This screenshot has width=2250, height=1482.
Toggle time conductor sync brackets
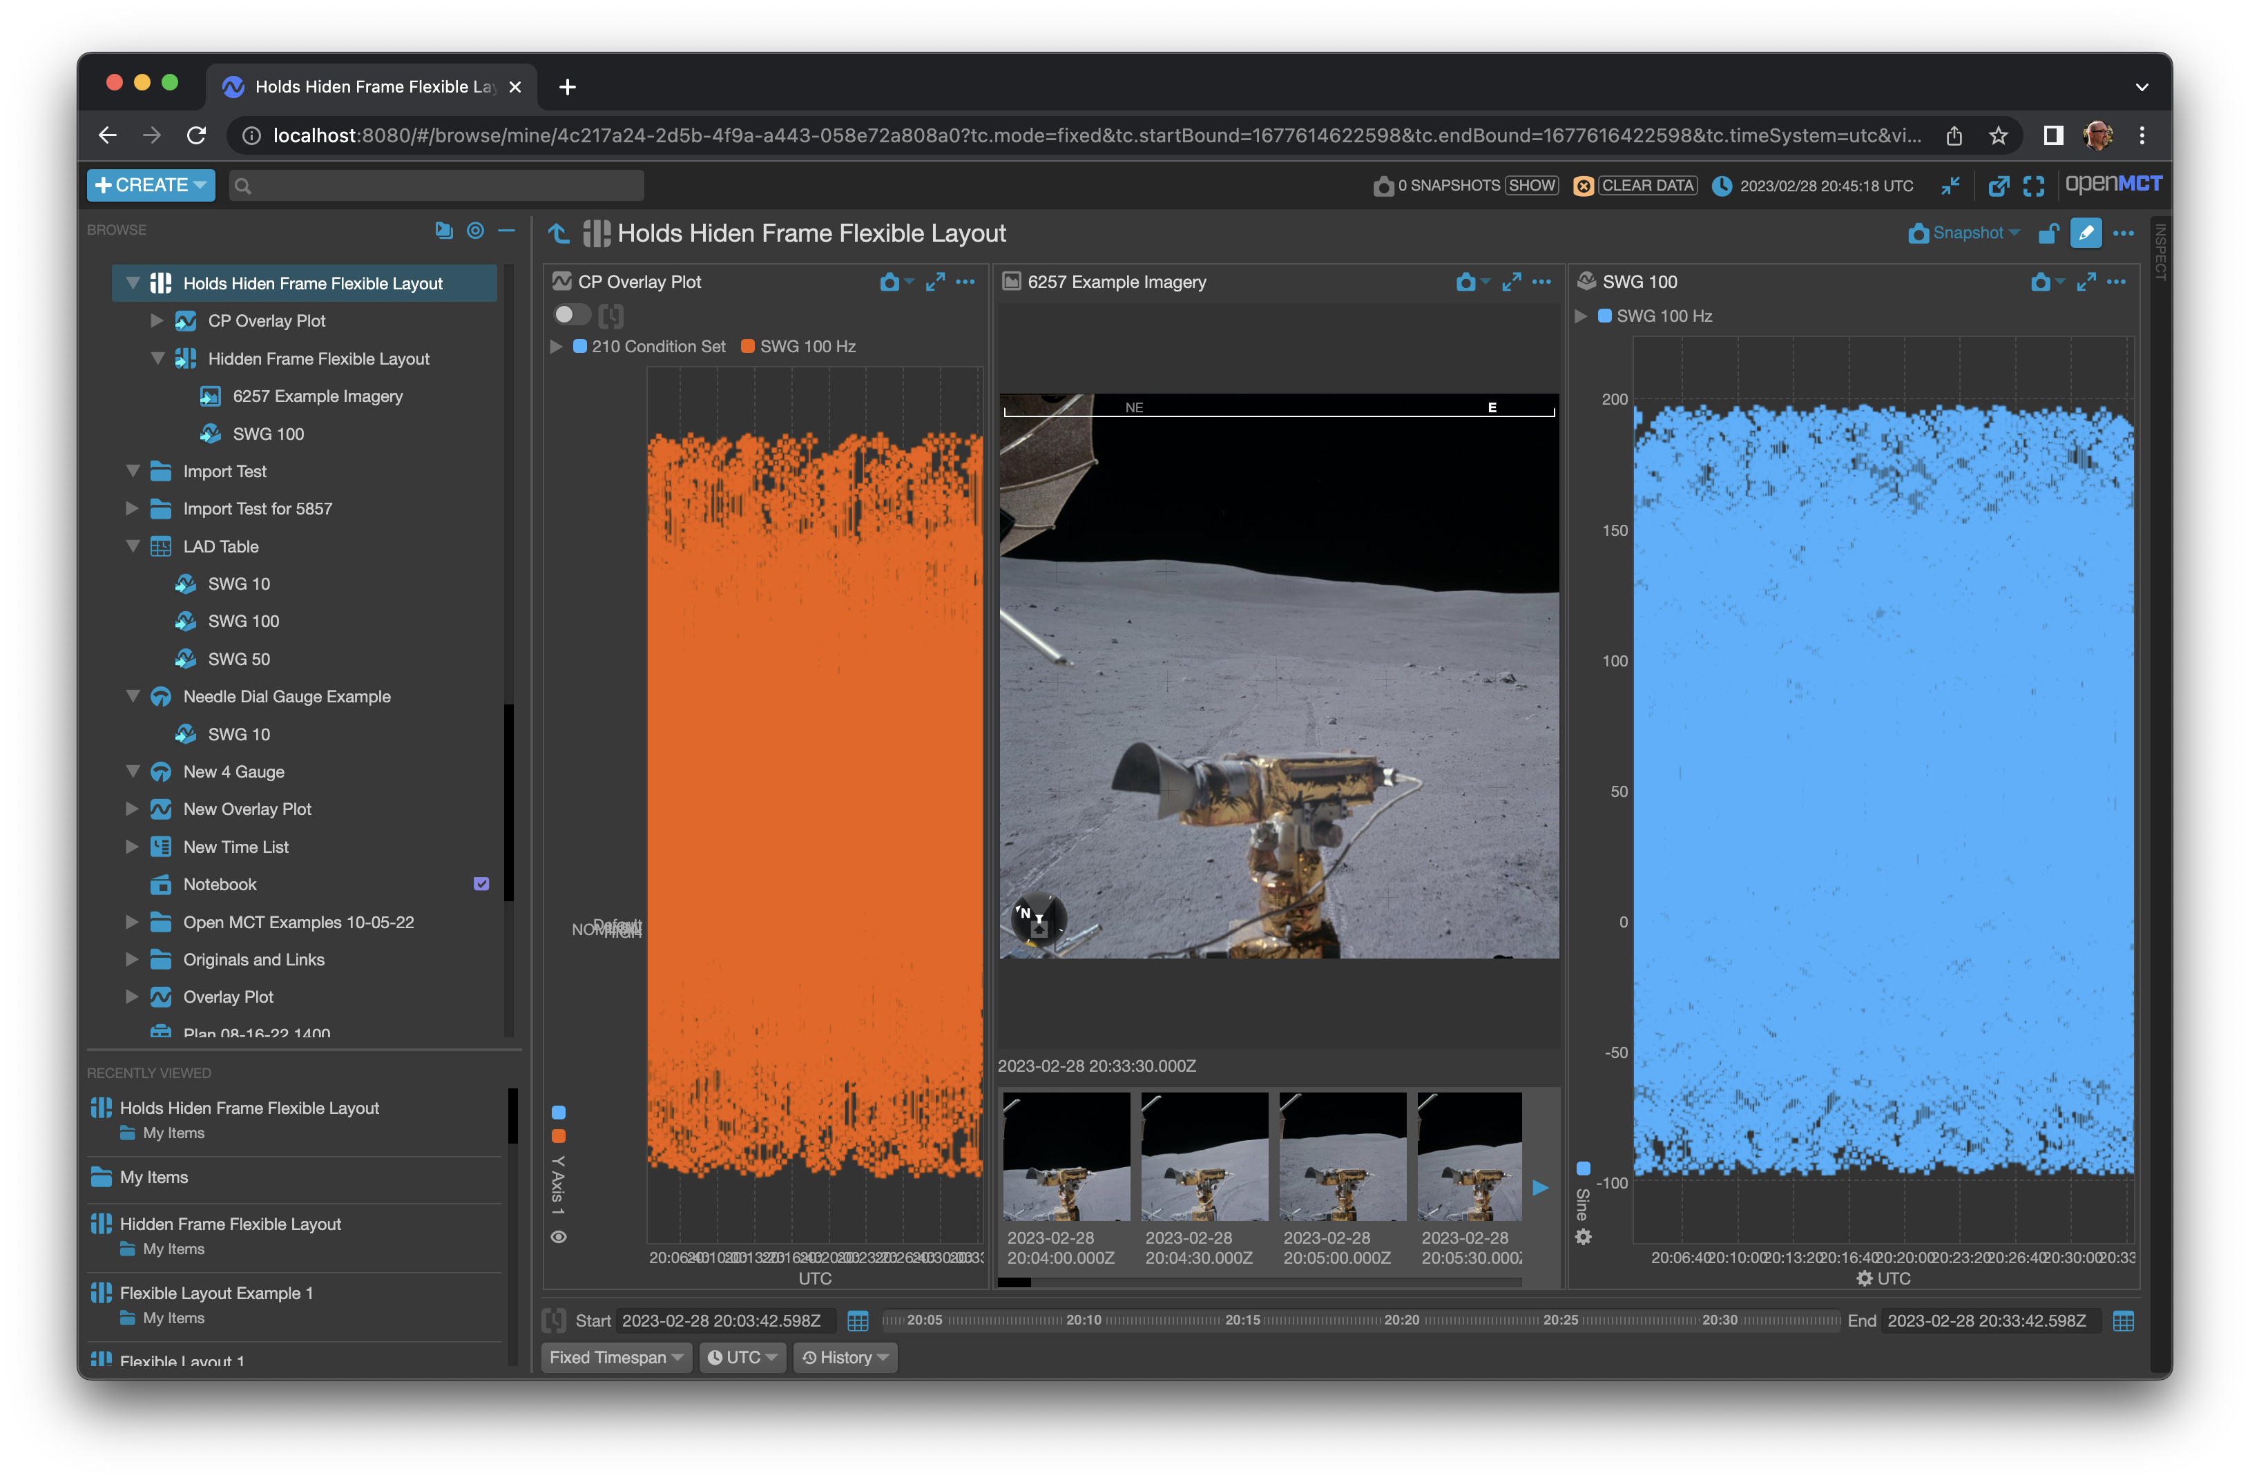pyautogui.click(x=554, y=1321)
